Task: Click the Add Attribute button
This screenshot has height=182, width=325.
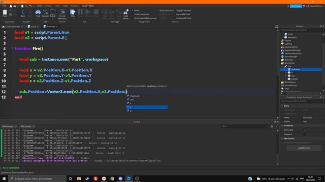Action: click(304, 148)
